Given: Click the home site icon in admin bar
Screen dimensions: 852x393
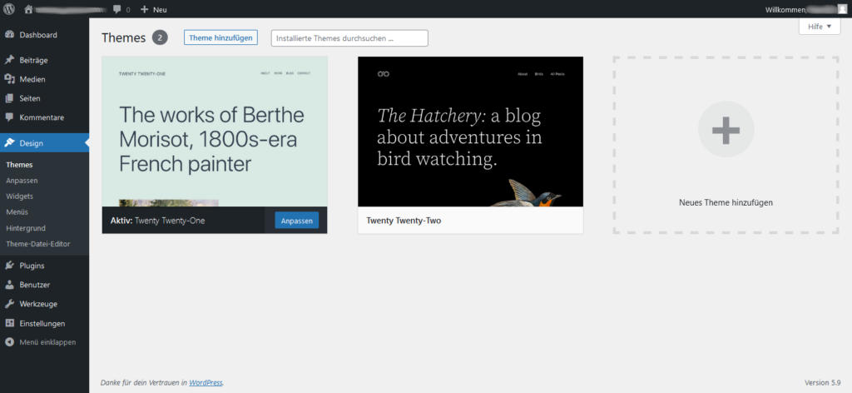Looking at the screenshot, I should tap(29, 9).
